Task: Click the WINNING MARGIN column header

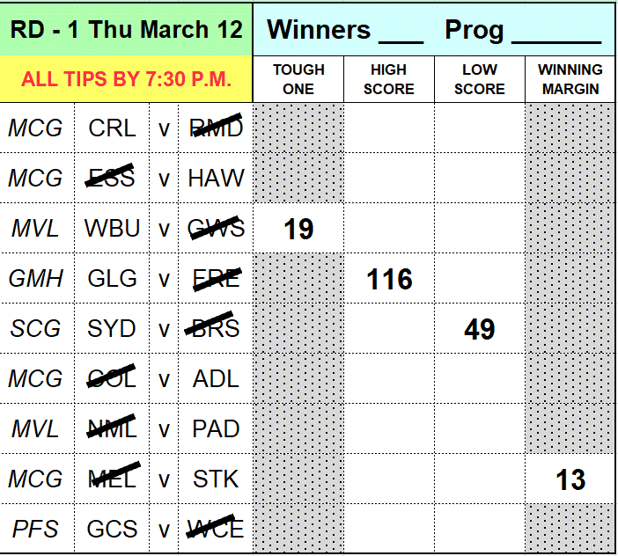Action: pos(570,79)
